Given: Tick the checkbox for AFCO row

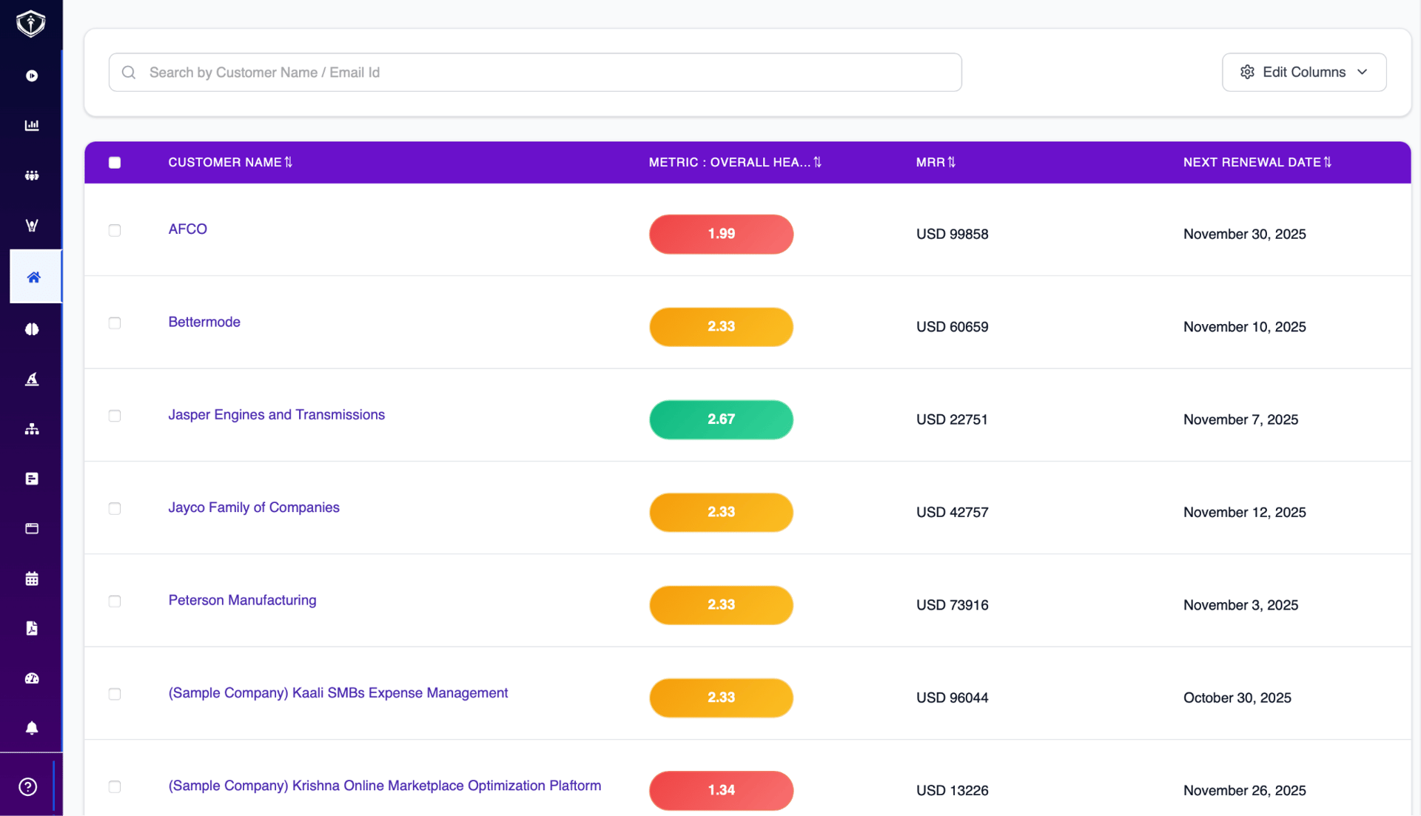Looking at the screenshot, I should coord(115,230).
